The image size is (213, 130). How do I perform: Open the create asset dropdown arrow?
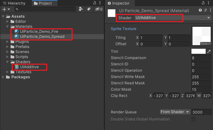(x=9, y=9)
